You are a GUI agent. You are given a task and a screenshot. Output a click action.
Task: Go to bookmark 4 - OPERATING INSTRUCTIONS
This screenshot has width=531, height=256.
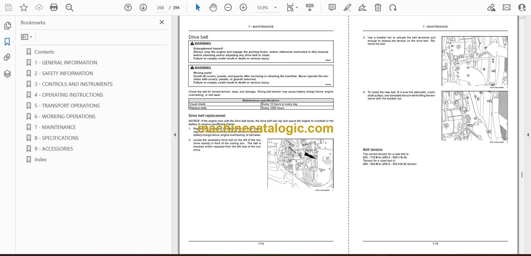coord(69,95)
